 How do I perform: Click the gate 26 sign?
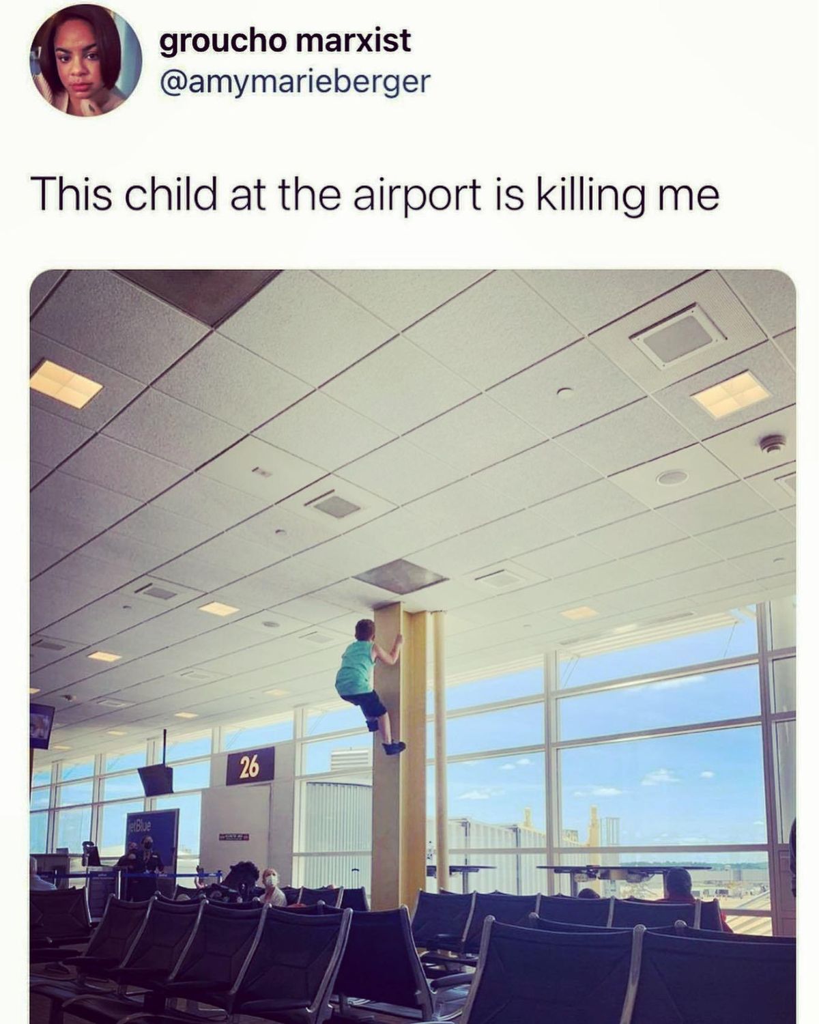click(x=250, y=766)
